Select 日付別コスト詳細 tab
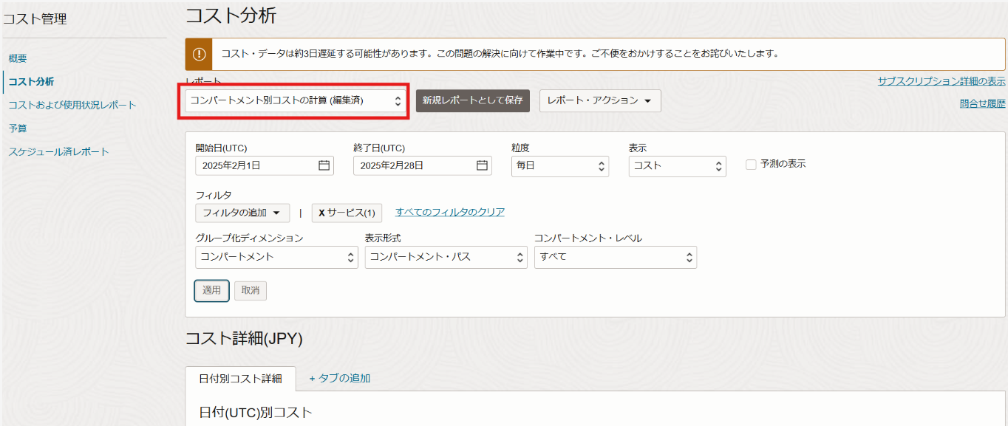The width and height of the screenshot is (1008, 426). coord(240,379)
